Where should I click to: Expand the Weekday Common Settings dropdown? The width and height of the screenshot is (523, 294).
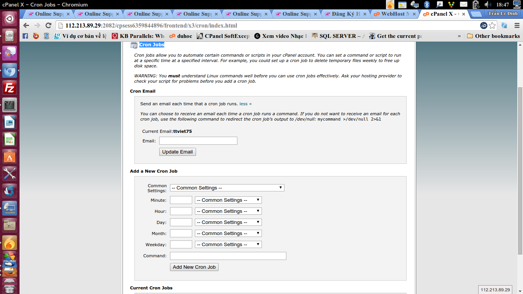pos(228,245)
